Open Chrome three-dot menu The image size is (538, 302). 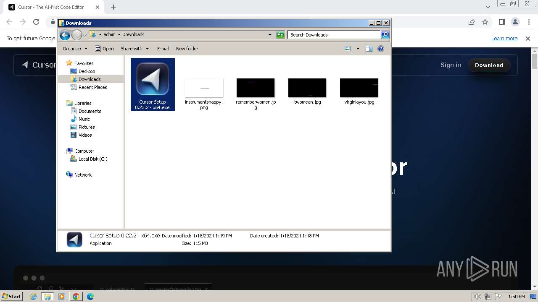tap(528, 22)
